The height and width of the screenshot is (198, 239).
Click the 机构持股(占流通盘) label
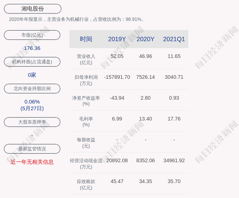[32, 62]
